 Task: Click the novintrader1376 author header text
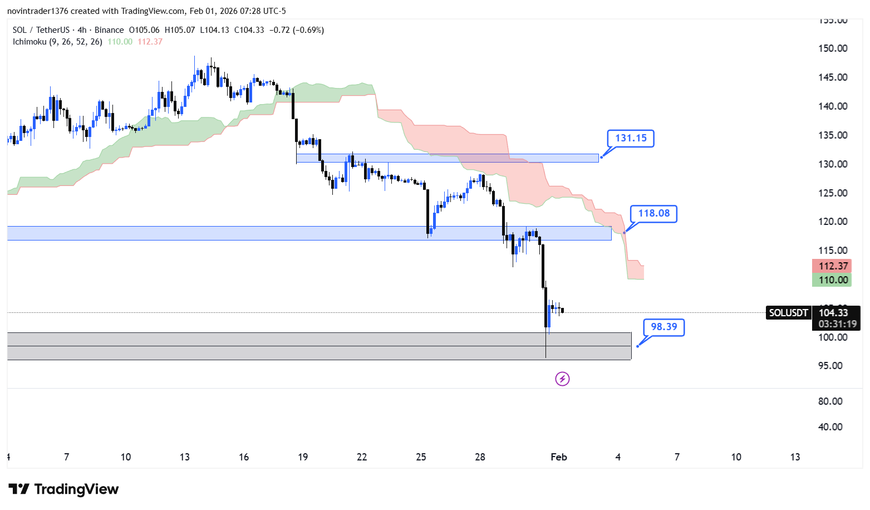coord(38,11)
